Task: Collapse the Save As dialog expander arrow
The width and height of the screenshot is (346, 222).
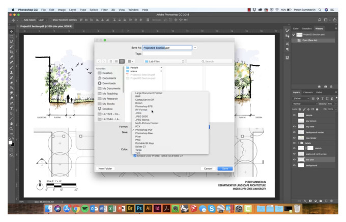Action: point(195,47)
